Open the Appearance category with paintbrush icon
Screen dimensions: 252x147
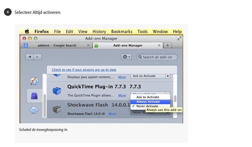(x=34, y=81)
